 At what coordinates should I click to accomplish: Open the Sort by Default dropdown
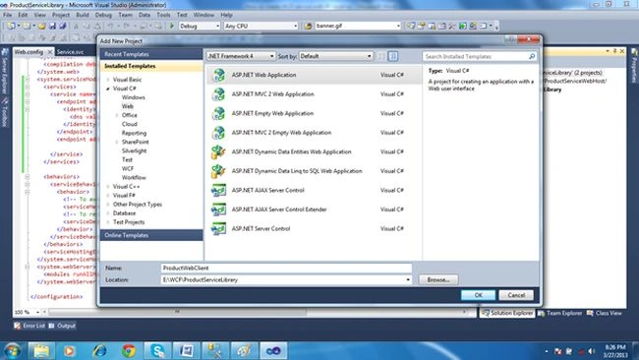click(x=336, y=56)
